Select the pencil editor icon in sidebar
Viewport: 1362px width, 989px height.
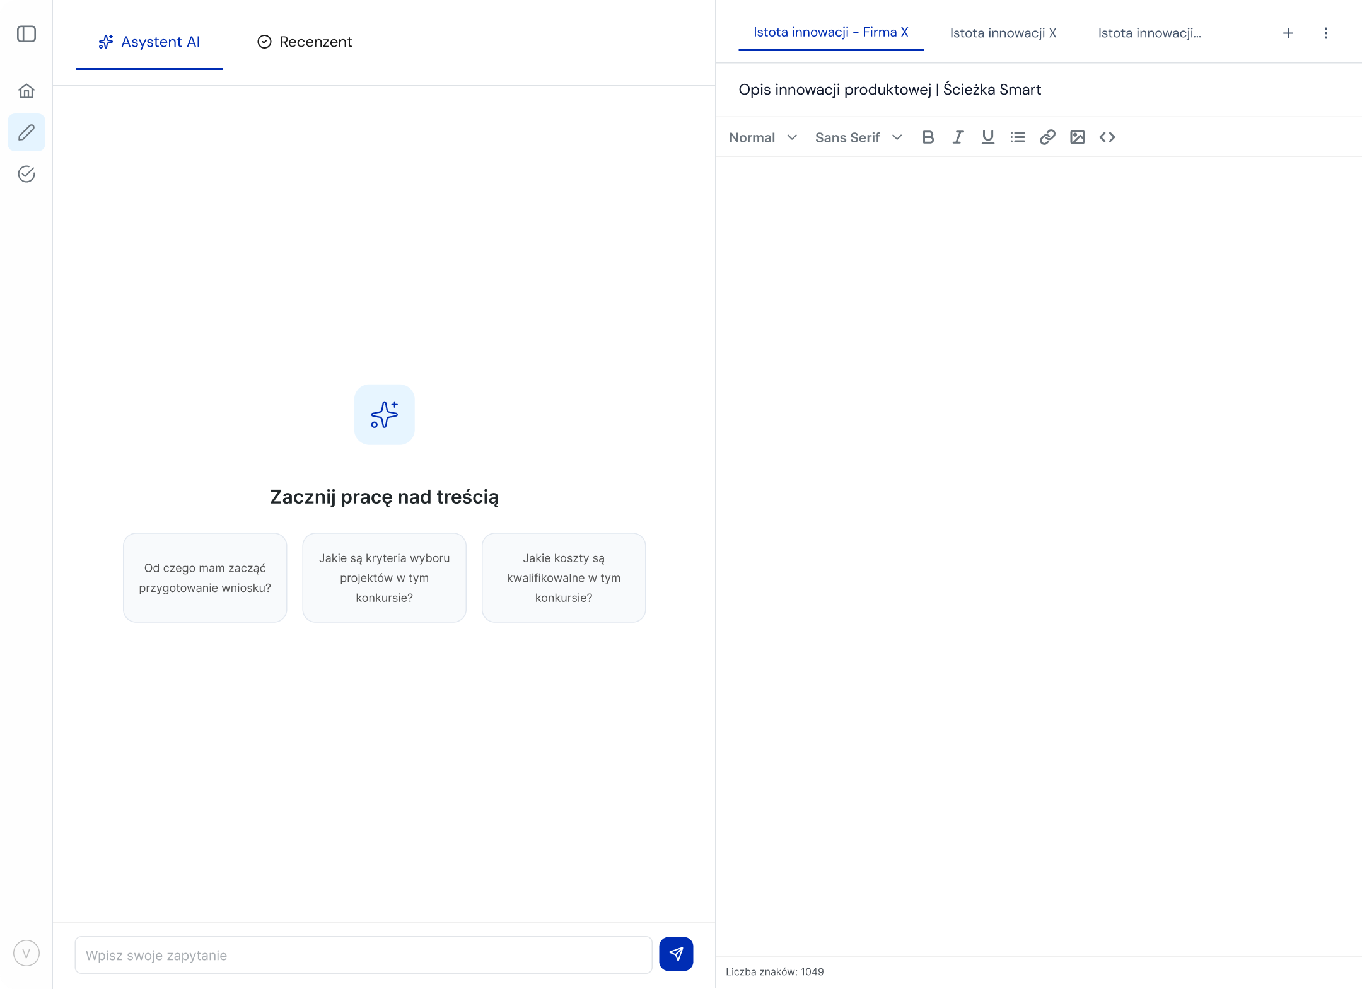click(26, 132)
